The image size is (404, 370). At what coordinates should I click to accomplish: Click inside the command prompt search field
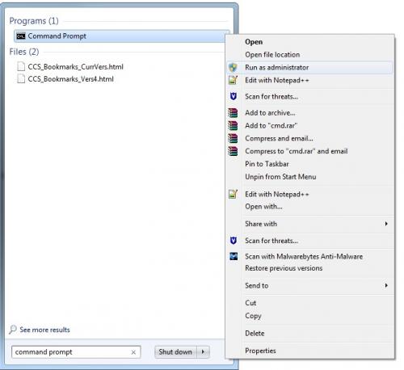click(x=71, y=352)
